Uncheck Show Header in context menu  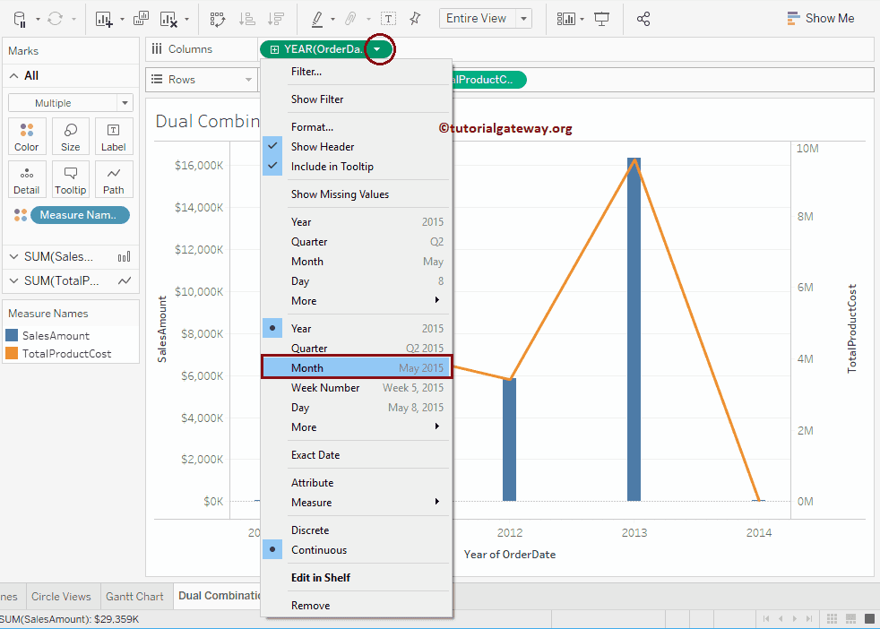pyautogui.click(x=323, y=147)
